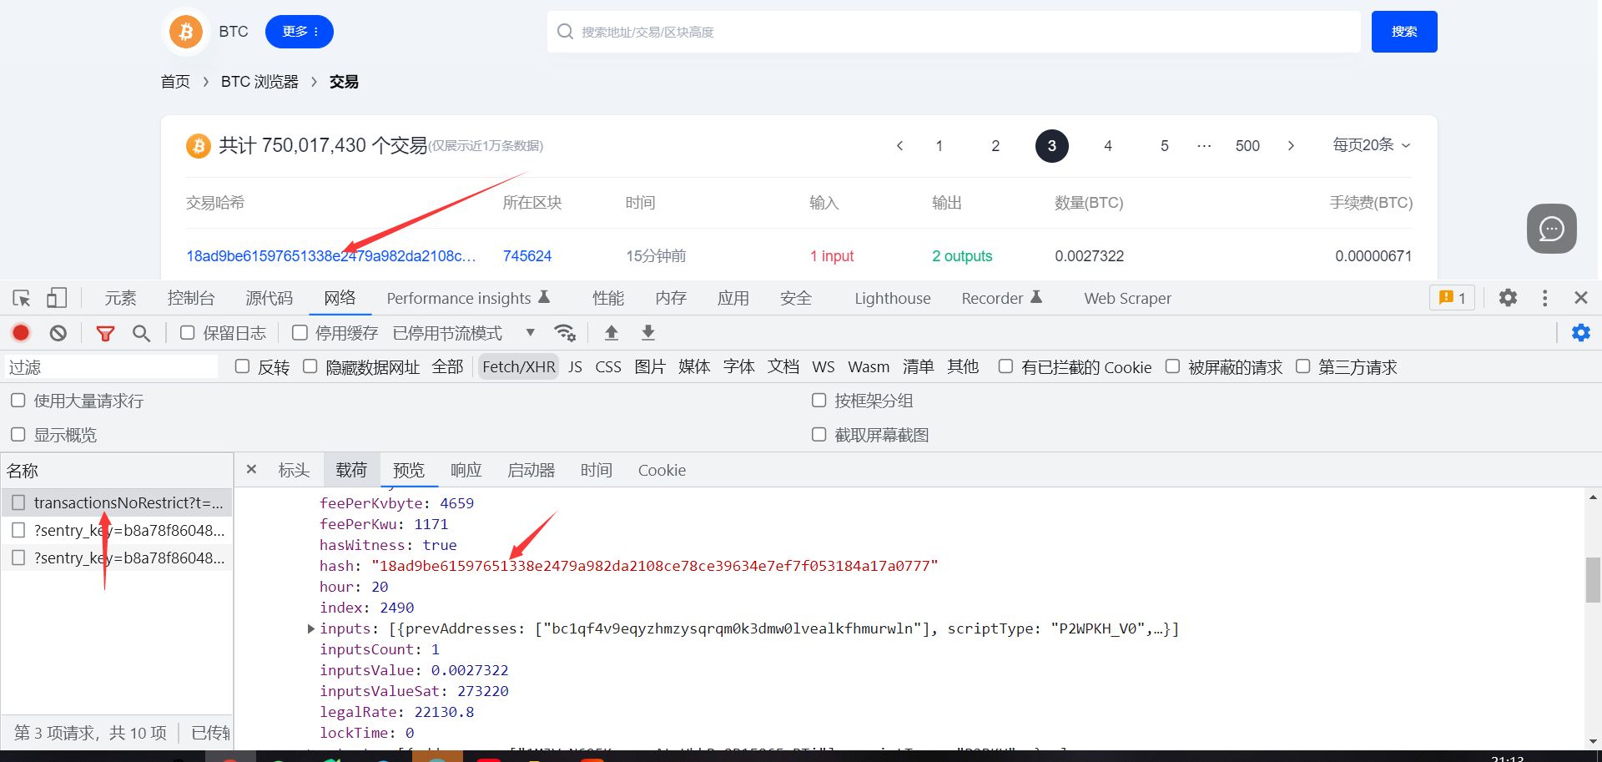
Task: Close the request details pane
Action: point(251,470)
